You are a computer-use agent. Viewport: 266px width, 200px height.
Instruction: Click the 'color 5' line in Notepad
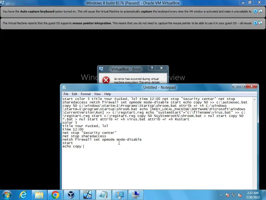[x=70, y=123]
